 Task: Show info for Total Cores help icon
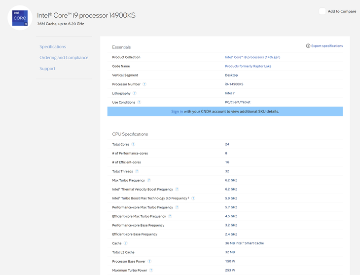133,145
